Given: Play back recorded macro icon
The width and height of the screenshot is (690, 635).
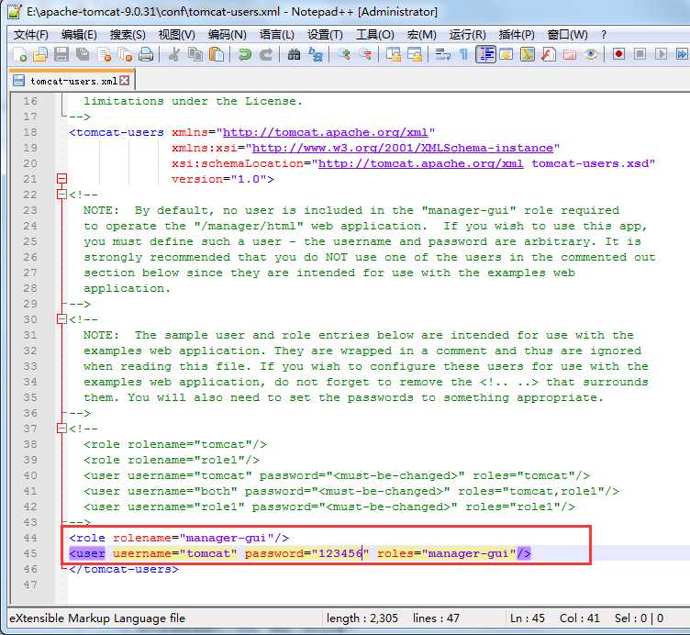Looking at the screenshot, I should pos(661,54).
